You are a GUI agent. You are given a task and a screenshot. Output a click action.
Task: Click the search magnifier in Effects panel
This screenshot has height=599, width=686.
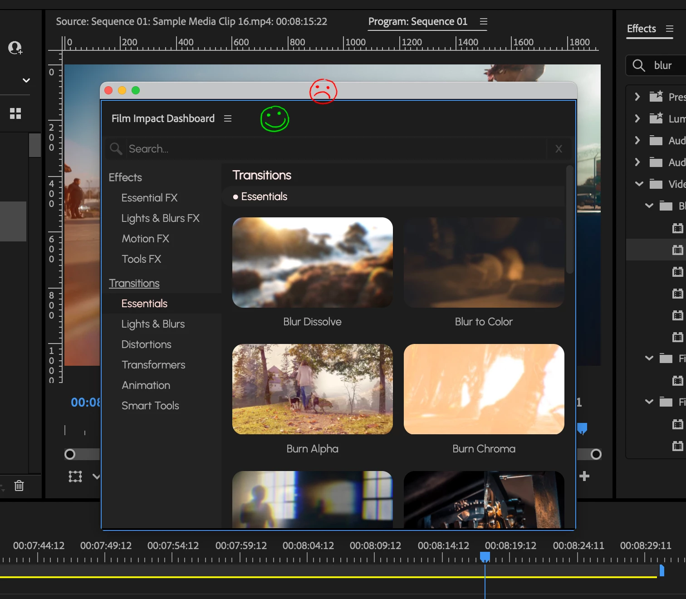pyautogui.click(x=639, y=65)
